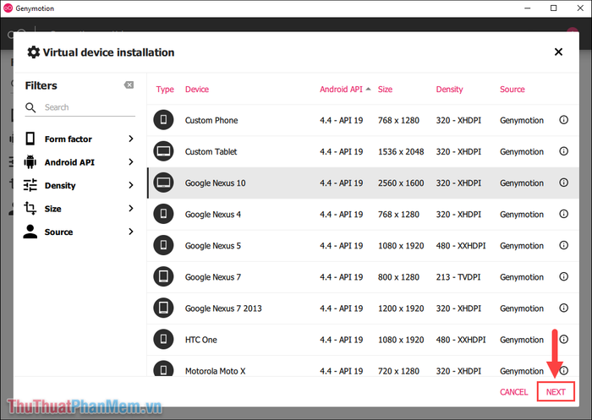Select the HTC One device name
This screenshot has width=592, height=420.
[201, 340]
